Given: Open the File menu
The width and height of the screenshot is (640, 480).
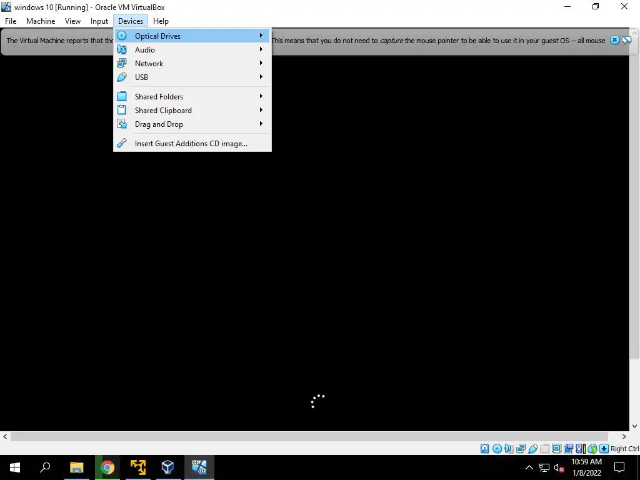Looking at the screenshot, I should 11,21.
